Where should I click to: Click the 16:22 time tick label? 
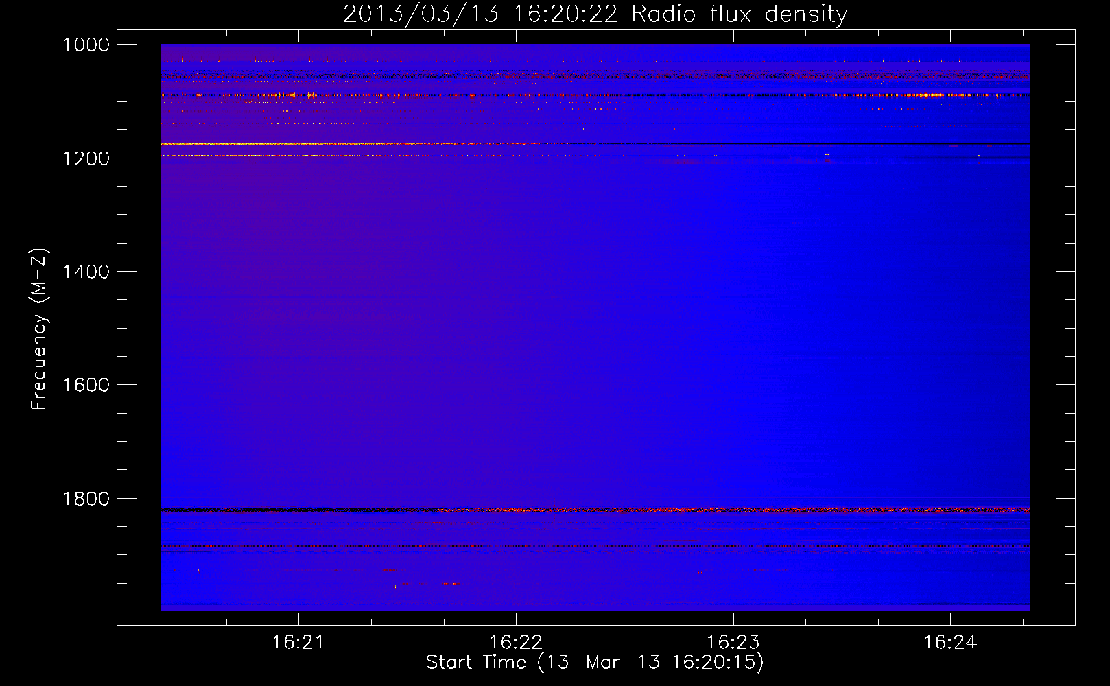(515, 642)
